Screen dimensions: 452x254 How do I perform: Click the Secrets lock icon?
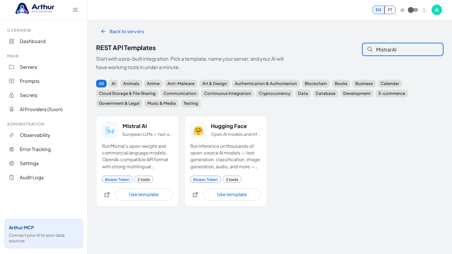click(12, 95)
